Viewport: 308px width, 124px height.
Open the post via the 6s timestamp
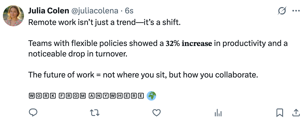(x=129, y=11)
